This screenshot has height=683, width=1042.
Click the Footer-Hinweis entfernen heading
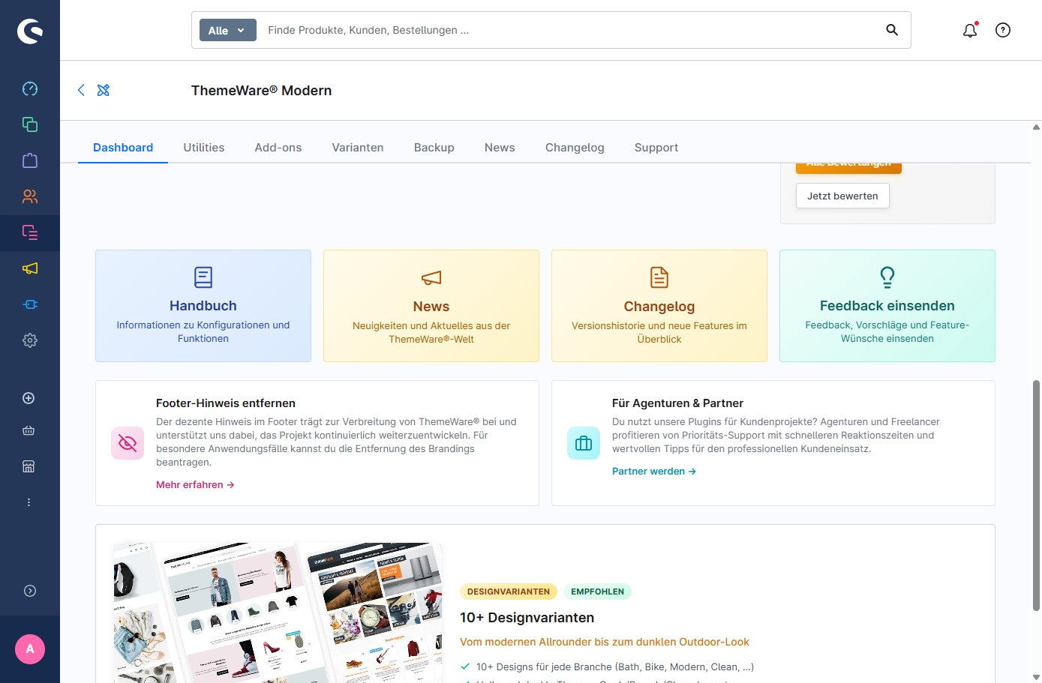pyautogui.click(x=226, y=403)
